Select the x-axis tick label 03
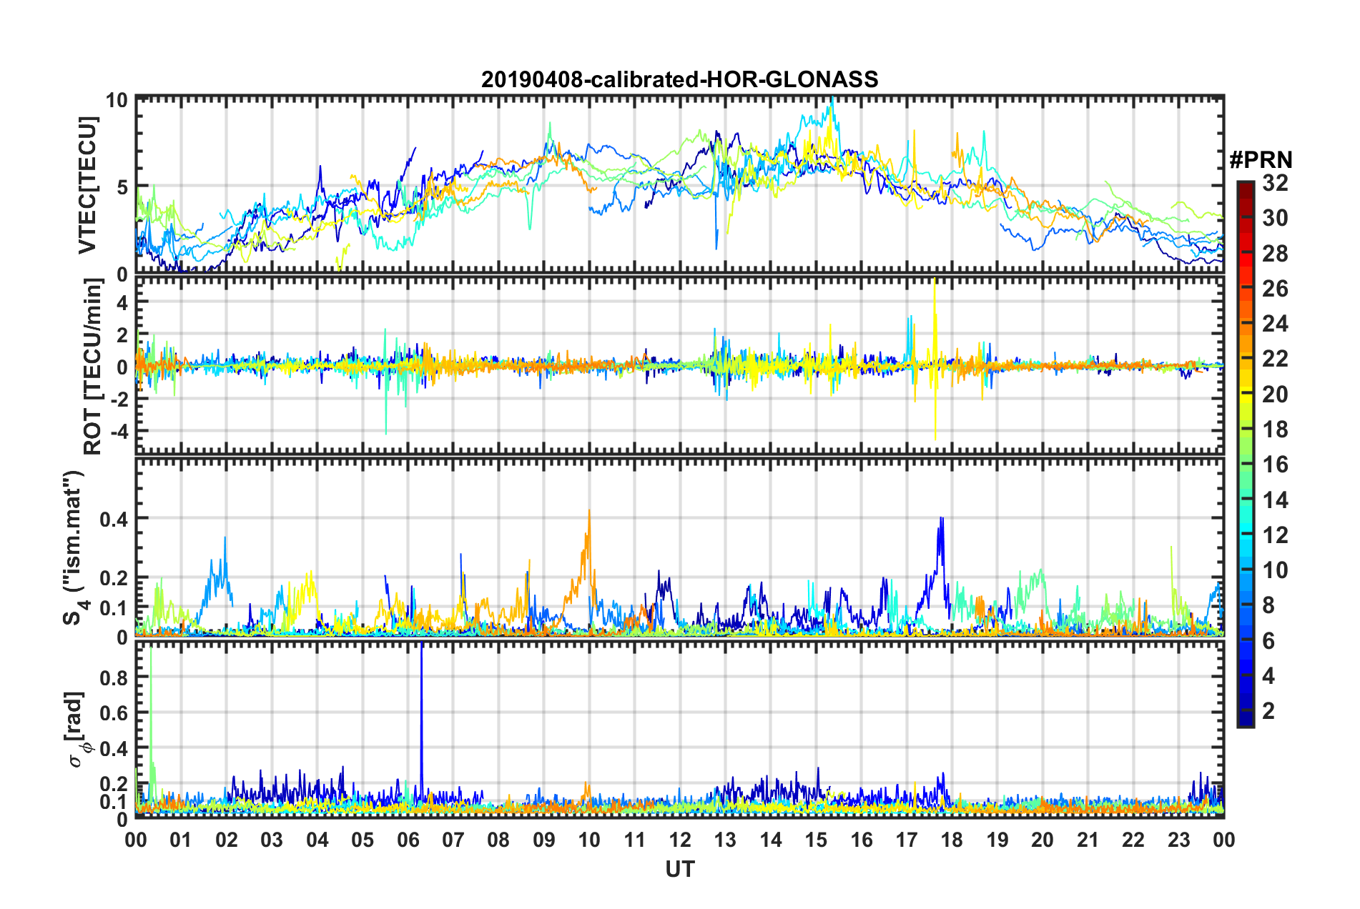The image size is (1360, 909). click(x=272, y=840)
